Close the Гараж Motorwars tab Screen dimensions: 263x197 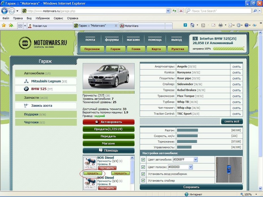click(x=116, y=26)
